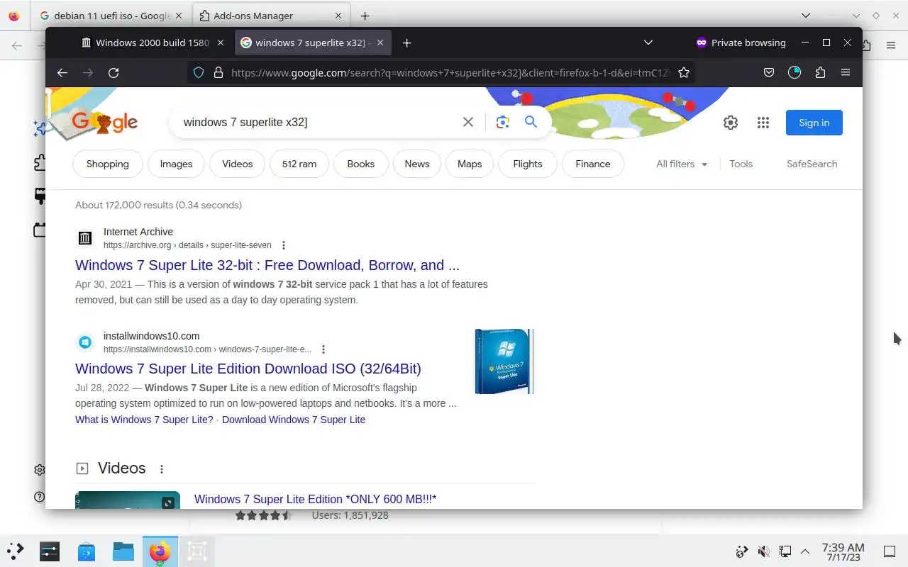Sign in to Google
The width and height of the screenshot is (908, 567).
(814, 123)
